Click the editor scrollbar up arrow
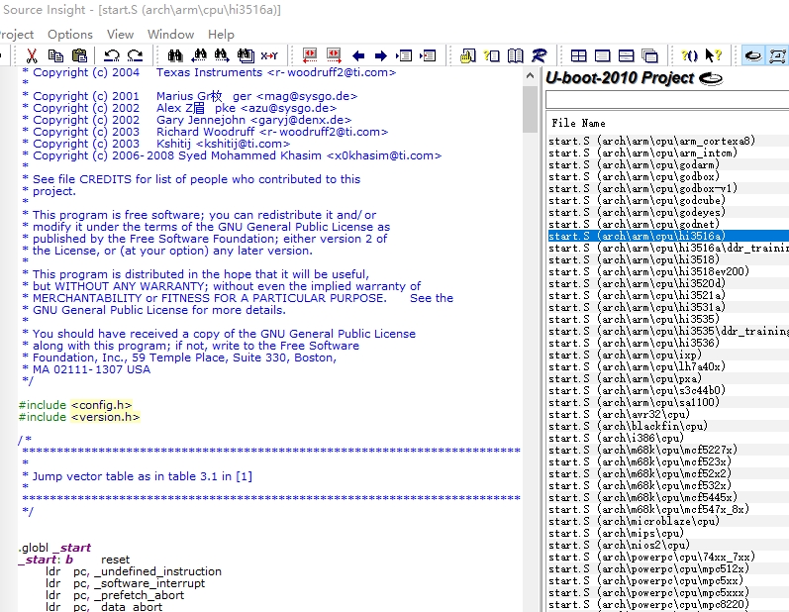 tap(530, 74)
